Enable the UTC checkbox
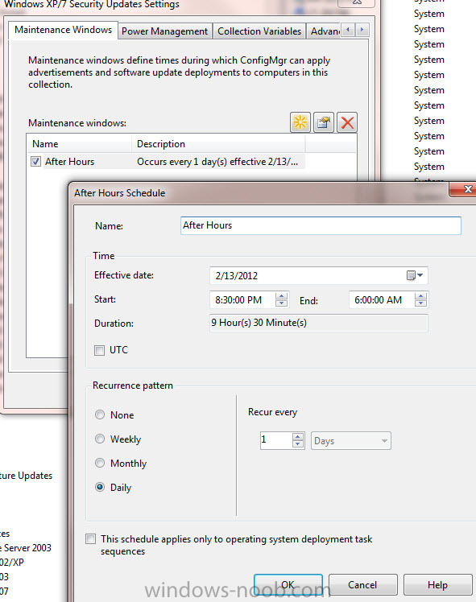Image resolution: width=476 pixels, height=602 pixels. pyautogui.click(x=100, y=350)
